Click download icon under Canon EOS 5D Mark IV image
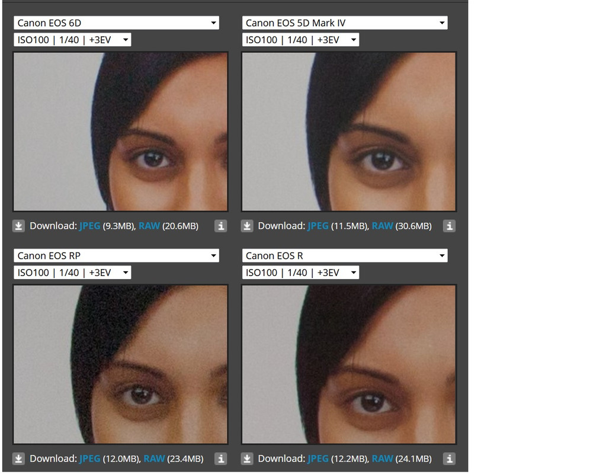 [x=247, y=226]
